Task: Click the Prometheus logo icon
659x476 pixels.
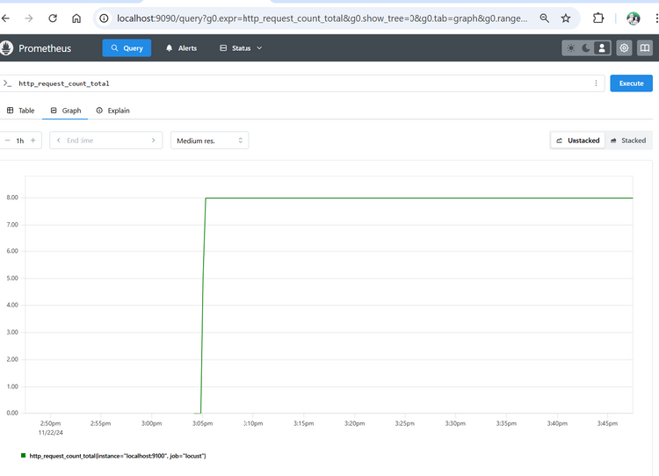Action: 8,48
